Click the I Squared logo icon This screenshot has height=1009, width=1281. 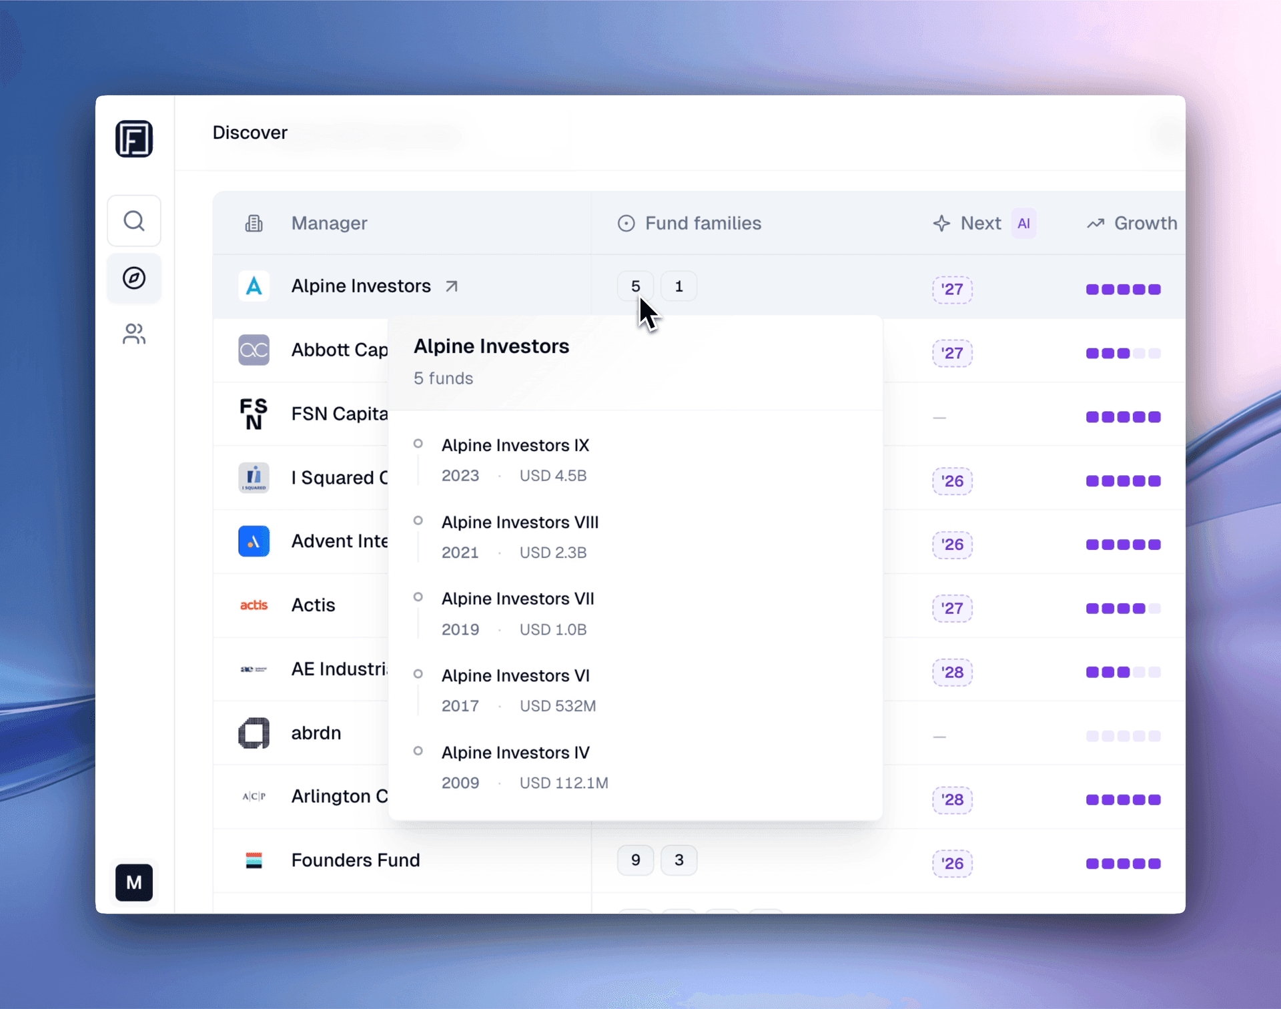click(x=254, y=478)
